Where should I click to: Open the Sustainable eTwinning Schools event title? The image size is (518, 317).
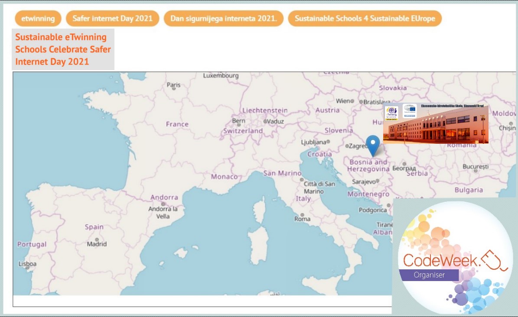coord(63,49)
